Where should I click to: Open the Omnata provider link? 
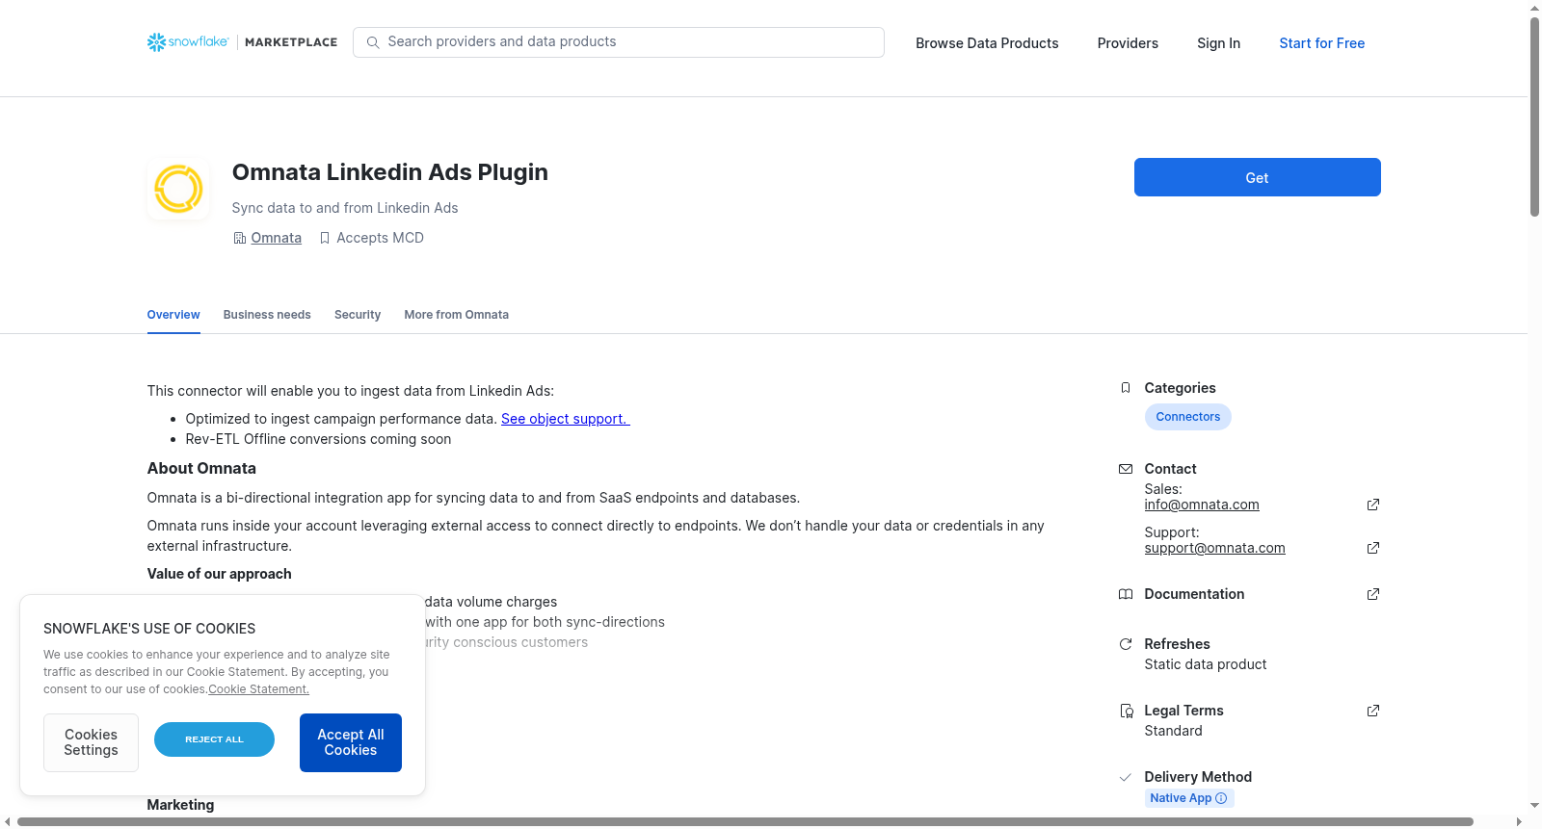(277, 238)
